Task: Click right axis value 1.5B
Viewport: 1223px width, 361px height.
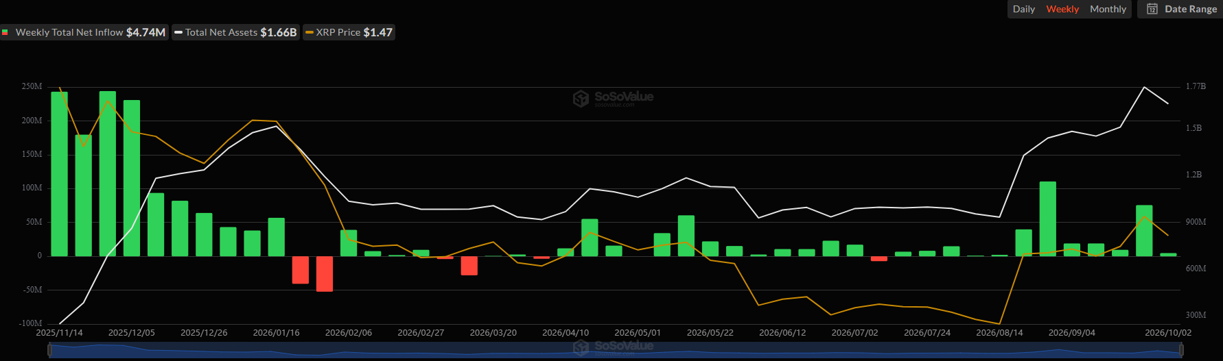Action: (x=1194, y=128)
